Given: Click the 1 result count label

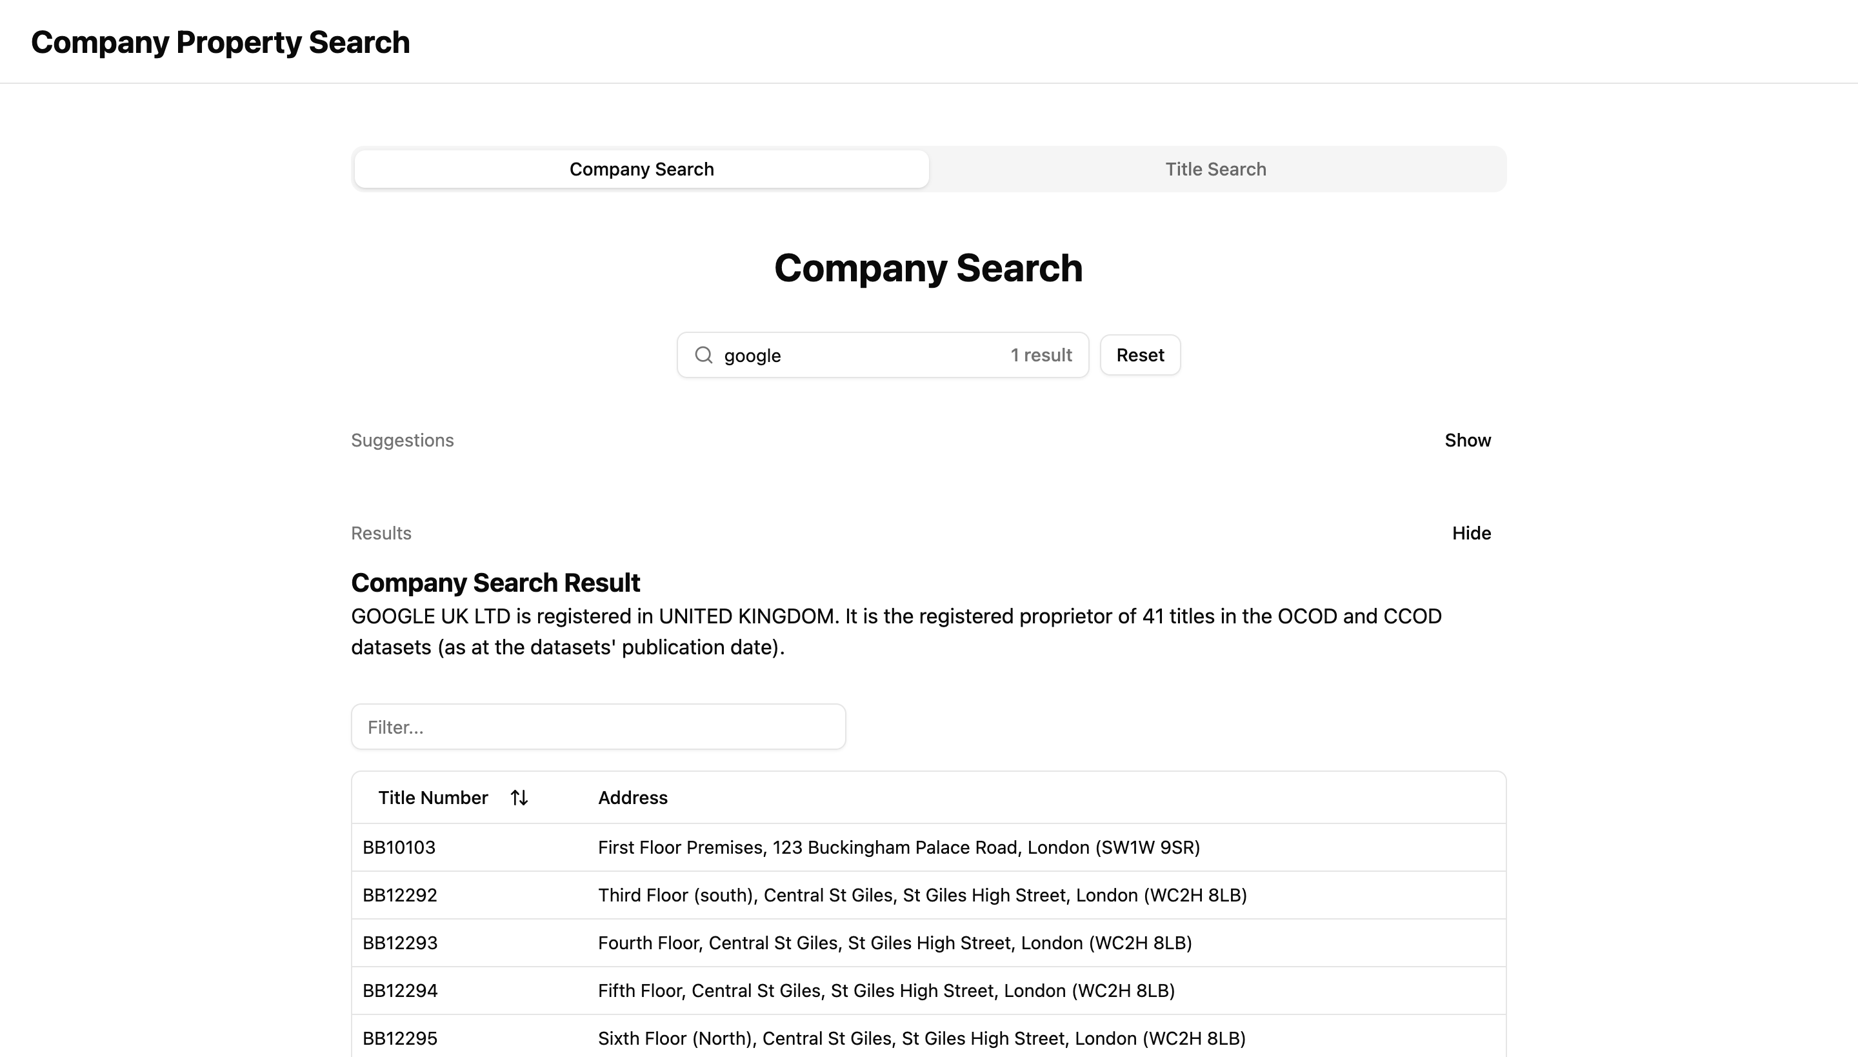Looking at the screenshot, I should coord(1041,355).
